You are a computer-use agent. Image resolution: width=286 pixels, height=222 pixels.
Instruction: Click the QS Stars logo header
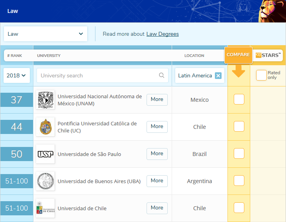(x=268, y=55)
